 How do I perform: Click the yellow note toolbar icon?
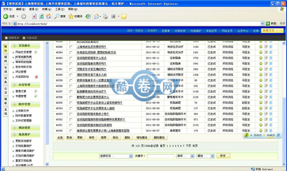pos(124,16)
